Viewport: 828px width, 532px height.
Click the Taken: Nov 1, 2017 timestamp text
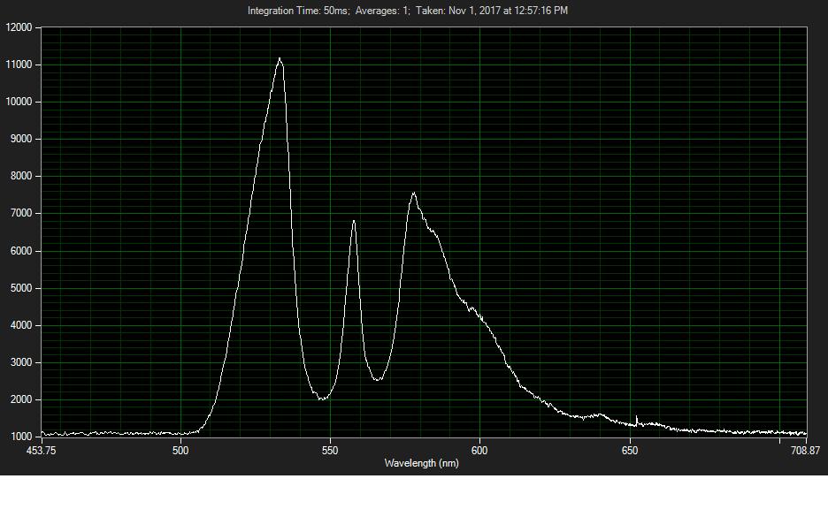[x=492, y=11]
